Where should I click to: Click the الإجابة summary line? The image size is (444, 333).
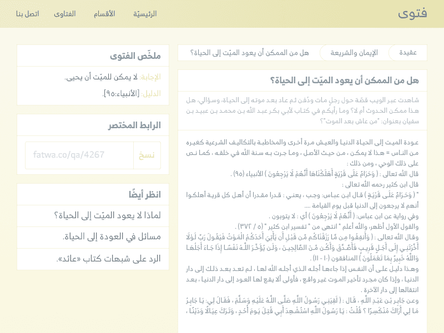click(x=113, y=77)
